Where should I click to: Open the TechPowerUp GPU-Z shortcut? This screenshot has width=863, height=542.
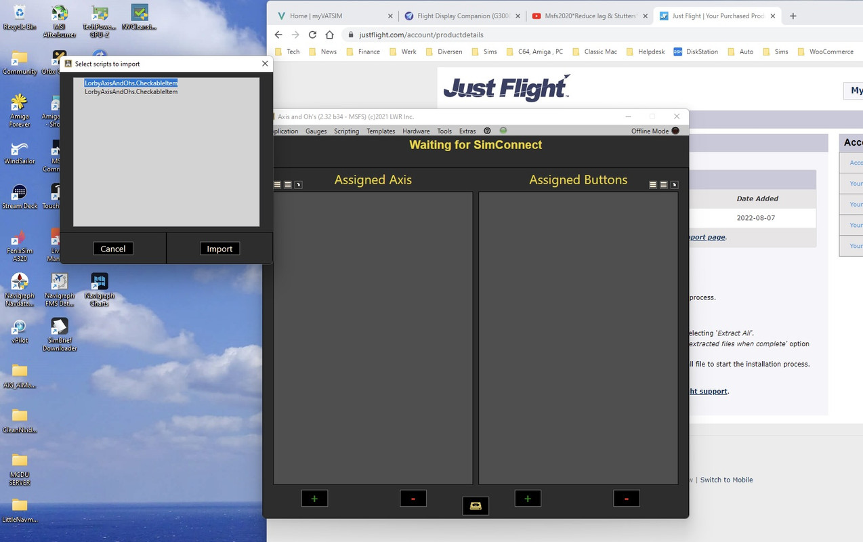pyautogui.click(x=100, y=20)
